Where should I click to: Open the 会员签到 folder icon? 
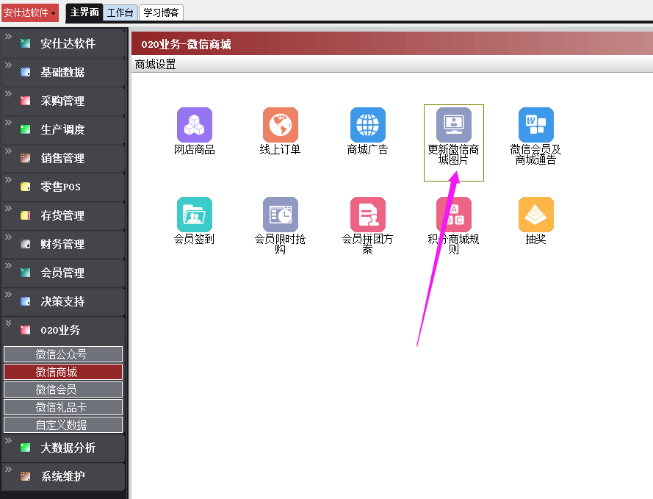click(195, 215)
